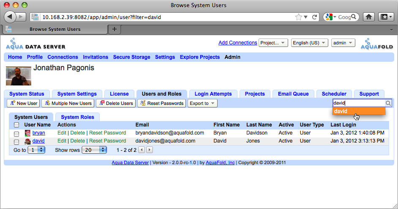Go to browser Home page icon
The width and height of the screenshot is (398, 209).
click(369, 17)
